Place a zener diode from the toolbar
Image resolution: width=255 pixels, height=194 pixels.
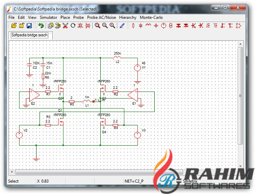click(x=178, y=25)
